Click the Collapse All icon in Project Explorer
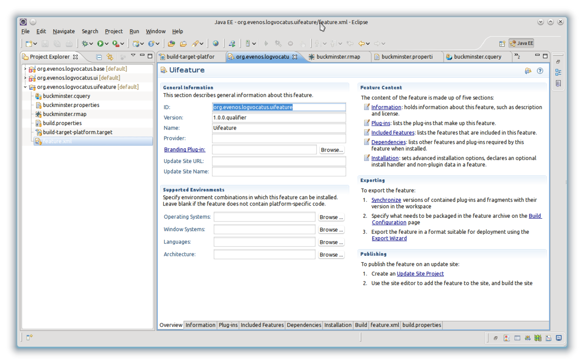The height and width of the screenshot is (364, 584). point(99,57)
